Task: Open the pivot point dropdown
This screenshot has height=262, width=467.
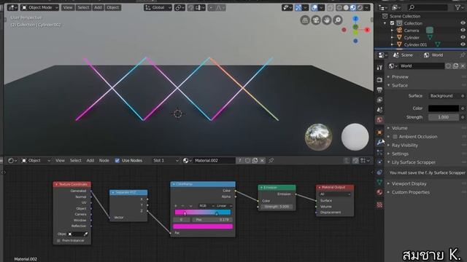Action: pyautogui.click(x=180, y=7)
